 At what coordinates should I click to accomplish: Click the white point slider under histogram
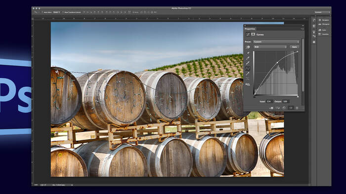(x=298, y=97)
